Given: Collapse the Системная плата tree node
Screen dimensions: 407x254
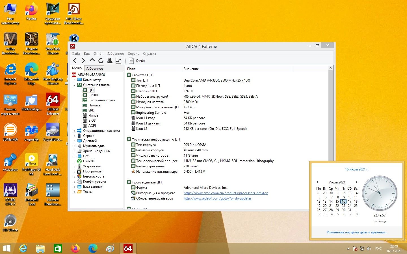Looking at the screenshot, I should [75, 85].
